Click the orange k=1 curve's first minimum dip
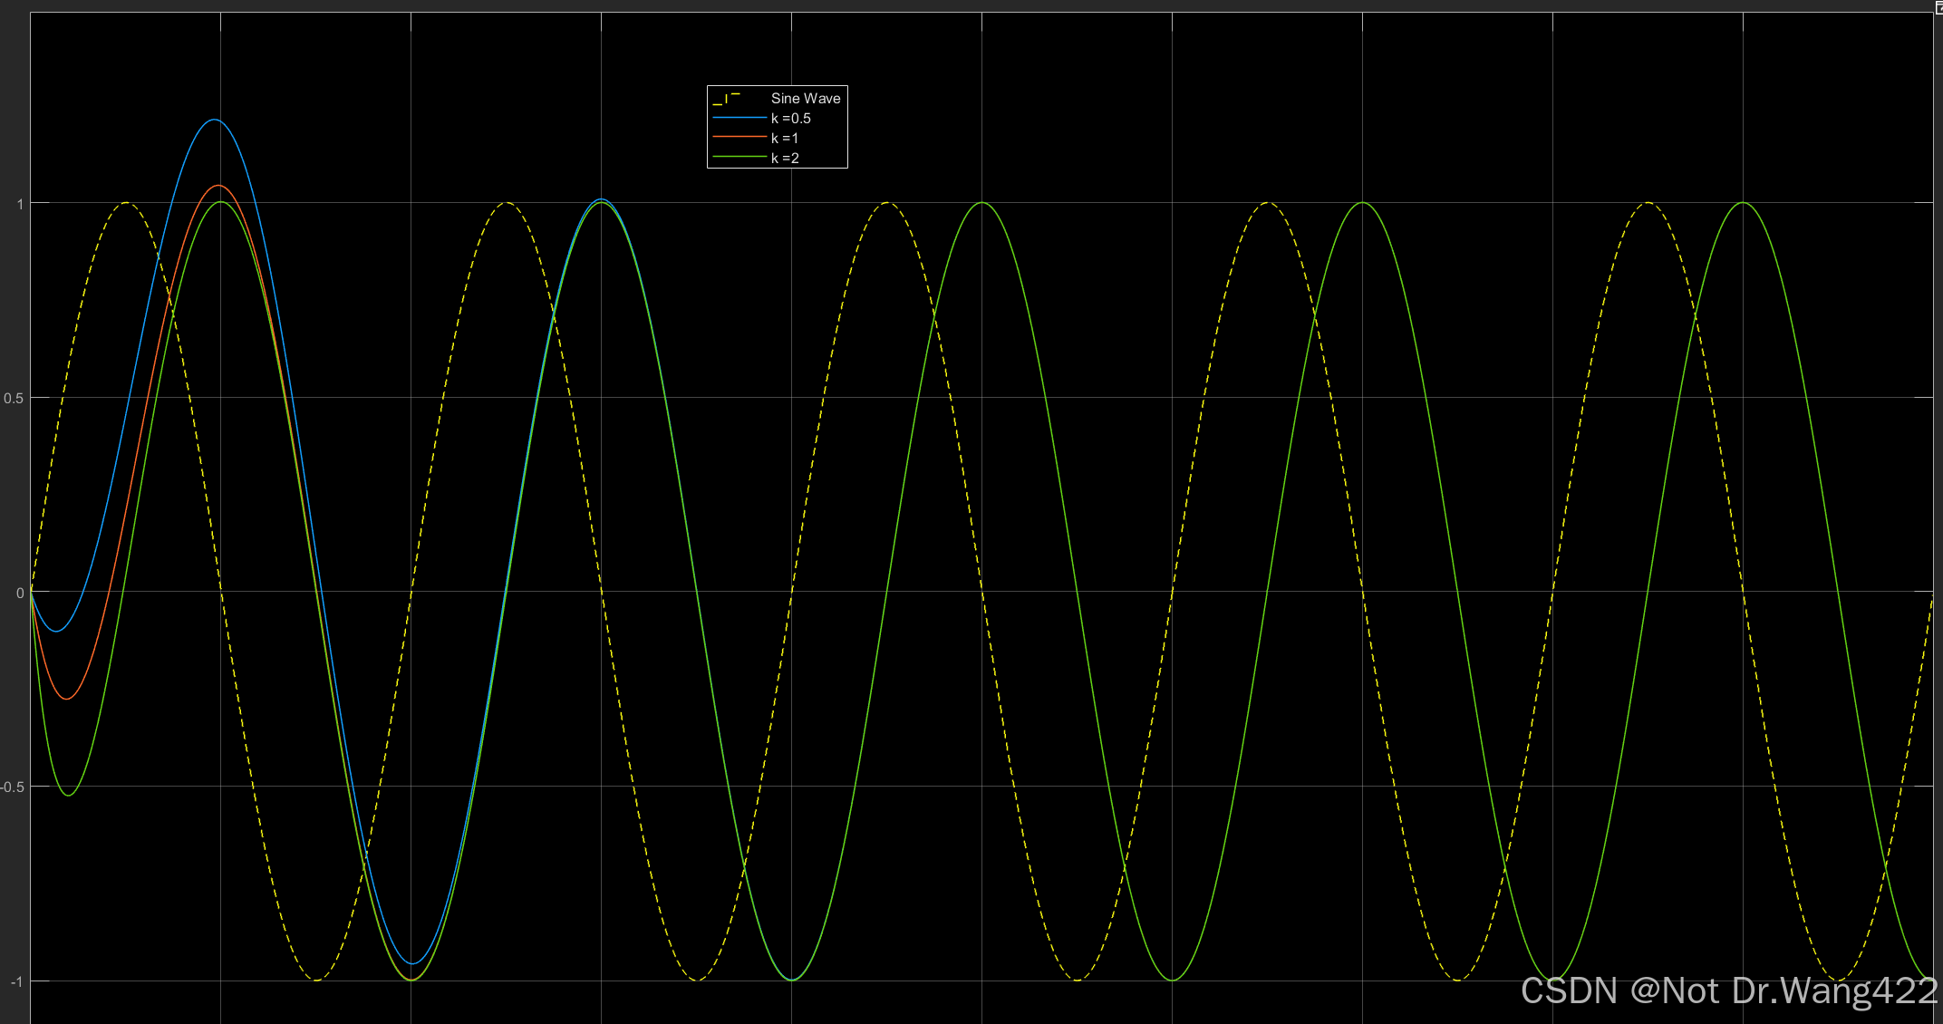Image resolution: width=1943 pixels, height=1024 pixels. click(x=66, y=699)
